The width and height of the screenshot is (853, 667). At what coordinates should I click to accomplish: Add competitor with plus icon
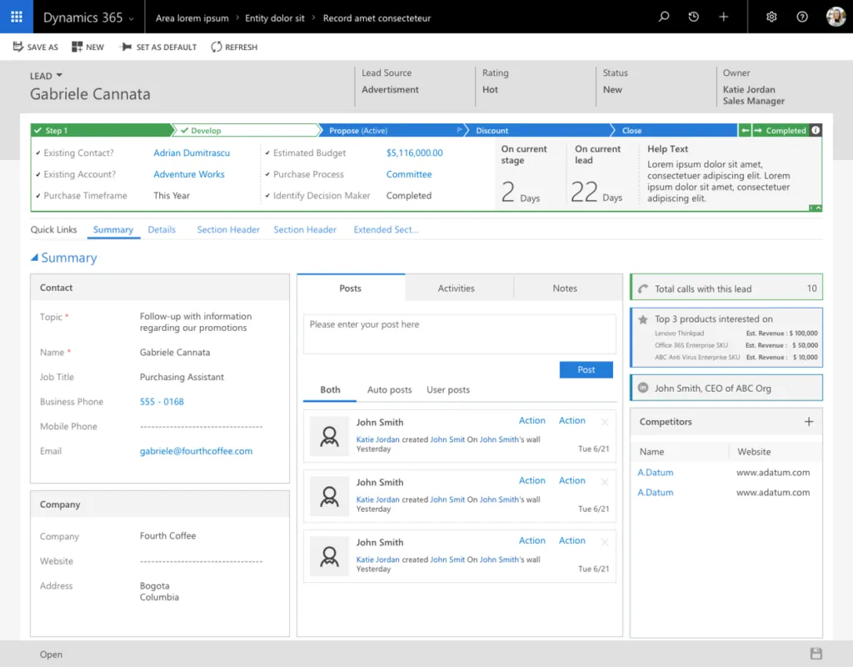(x=809, y=421)
